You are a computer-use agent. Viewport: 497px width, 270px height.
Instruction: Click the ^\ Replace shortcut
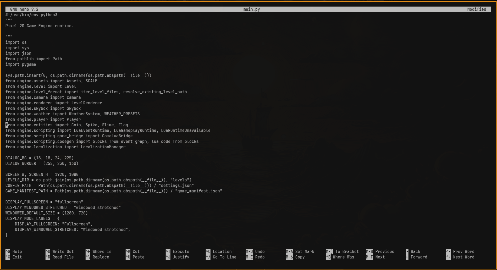(x=97, y=257)
